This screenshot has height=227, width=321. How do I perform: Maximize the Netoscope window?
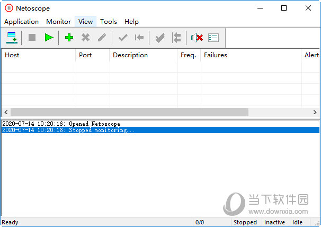284,8
